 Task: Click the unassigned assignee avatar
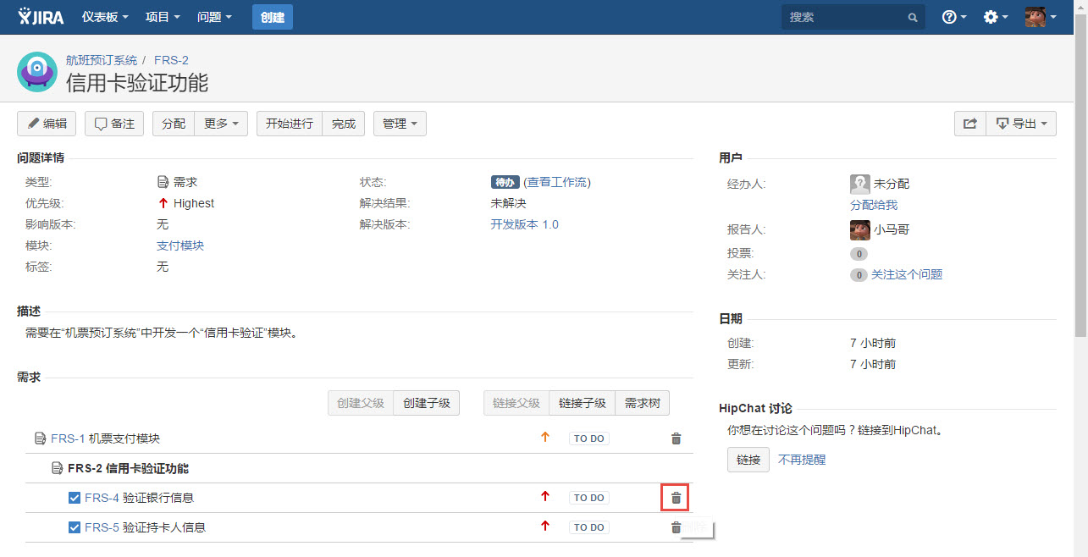click(x=860, y=184)
